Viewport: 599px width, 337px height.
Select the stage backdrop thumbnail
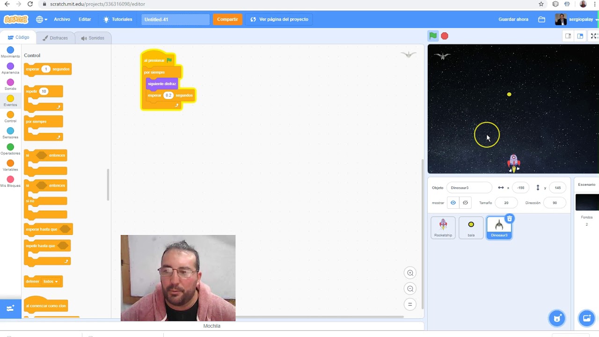pos(587,202)
